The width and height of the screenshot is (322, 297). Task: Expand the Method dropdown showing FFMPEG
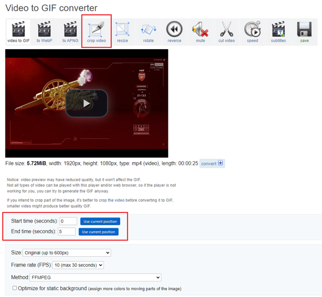click(x=96, y=277)
